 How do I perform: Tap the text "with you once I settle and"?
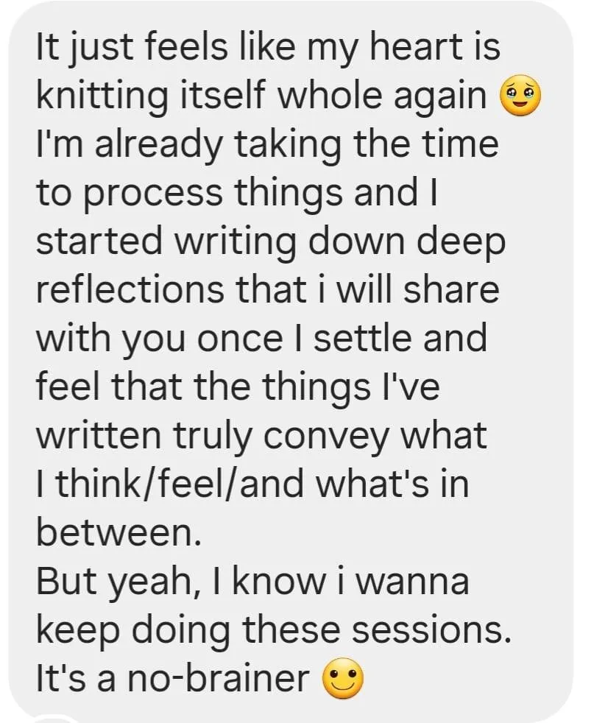click(x=261, y=338)
